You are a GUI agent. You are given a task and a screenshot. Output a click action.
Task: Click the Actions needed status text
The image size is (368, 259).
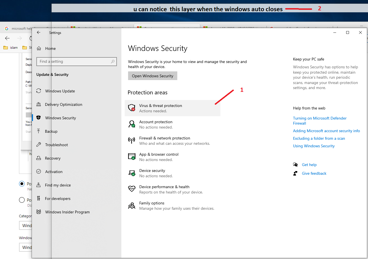pos(153,111)
